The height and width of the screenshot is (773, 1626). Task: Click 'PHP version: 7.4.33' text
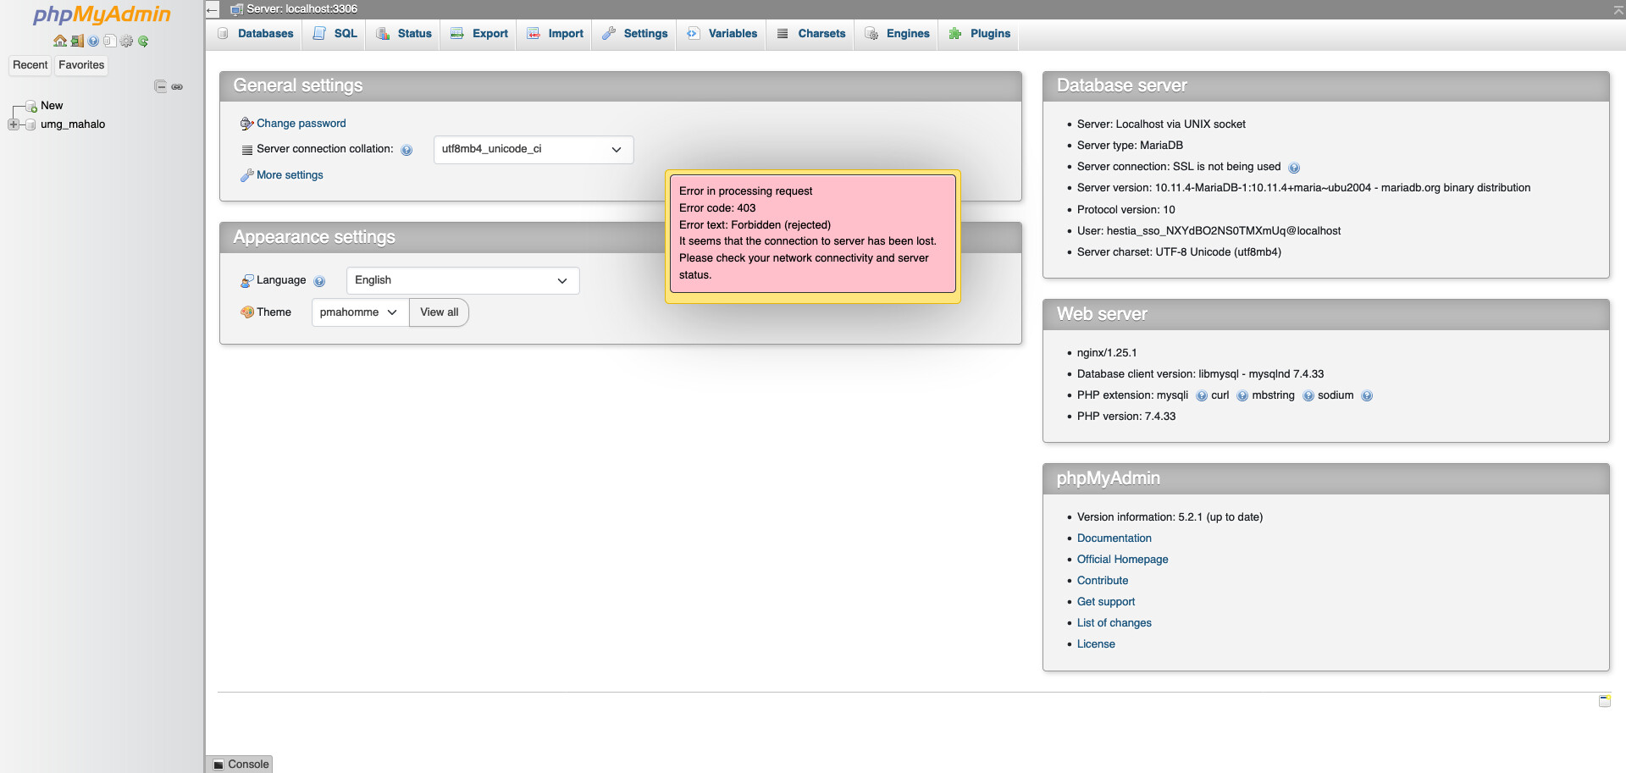tap(1126, 417)
